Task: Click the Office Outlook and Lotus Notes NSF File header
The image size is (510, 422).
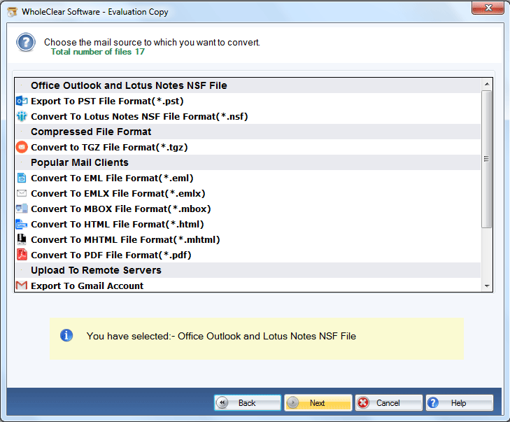Action: coord(248,85)
